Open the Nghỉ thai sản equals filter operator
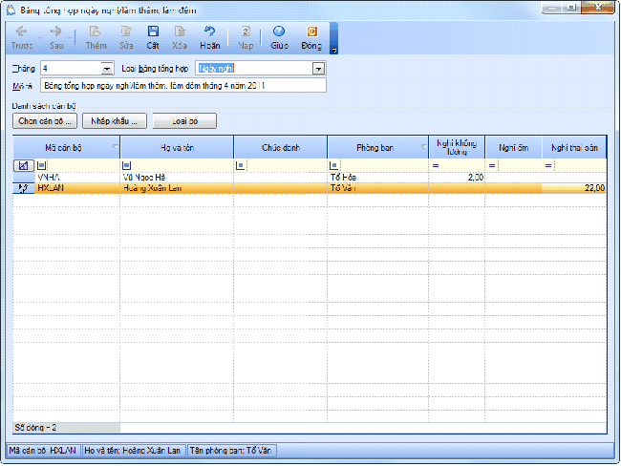621x466 pixels. point(548,165)
